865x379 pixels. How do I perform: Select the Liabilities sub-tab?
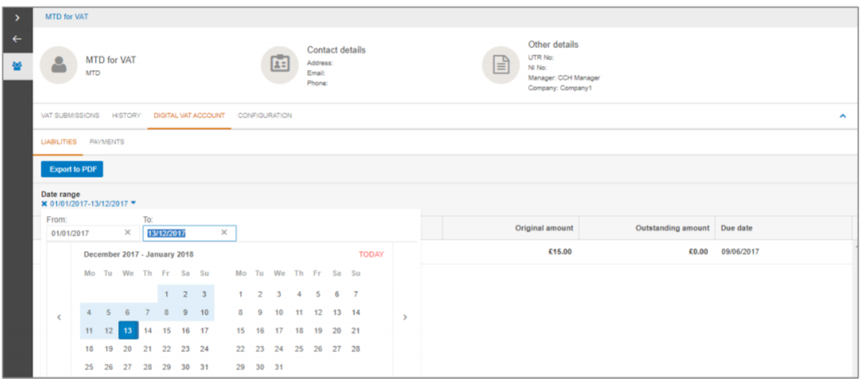point(59,142)
